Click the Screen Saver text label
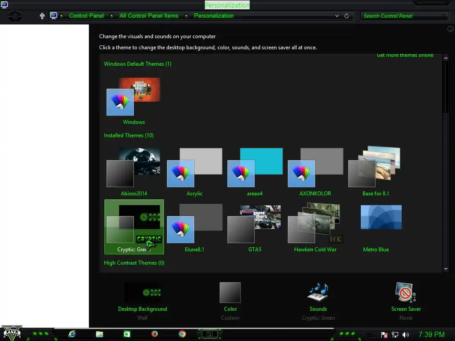Image resolution: width=455 pixels, height=341 pixels. pos(406,309)
